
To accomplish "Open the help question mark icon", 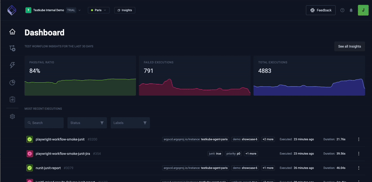I will 342,10.
